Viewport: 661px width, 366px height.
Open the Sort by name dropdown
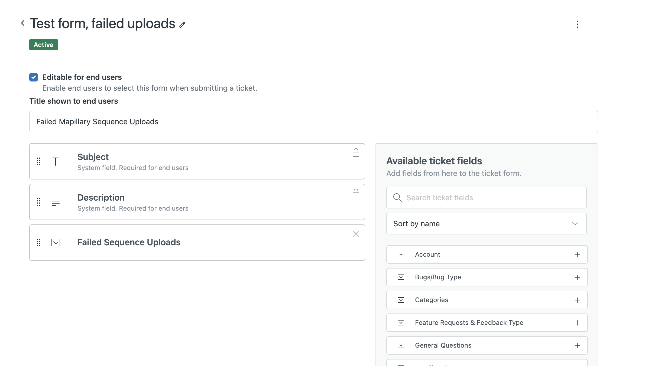coord(486,224)
